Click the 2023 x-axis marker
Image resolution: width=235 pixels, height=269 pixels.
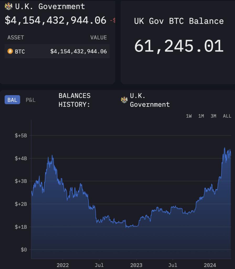pos(136,265)
